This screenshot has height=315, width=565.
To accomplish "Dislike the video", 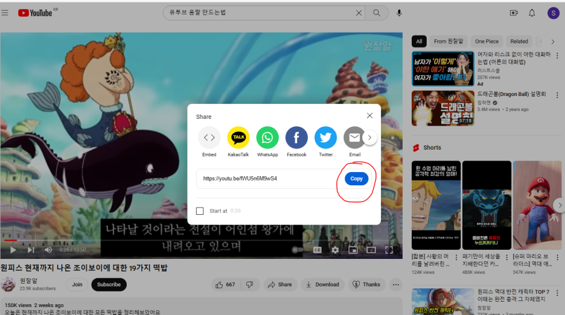I will pos(249,285).
